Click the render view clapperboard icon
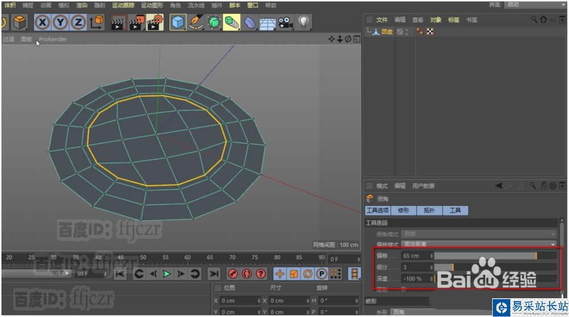This screenshot has height=317, width=569. pos(118,23)
